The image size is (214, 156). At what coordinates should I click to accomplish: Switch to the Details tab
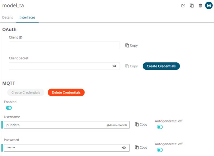8,17
